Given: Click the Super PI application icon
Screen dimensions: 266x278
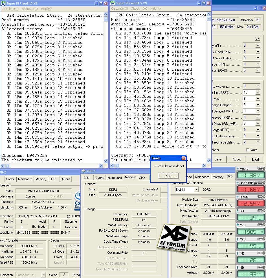Looking at the screenshot, I should (3, 3).
